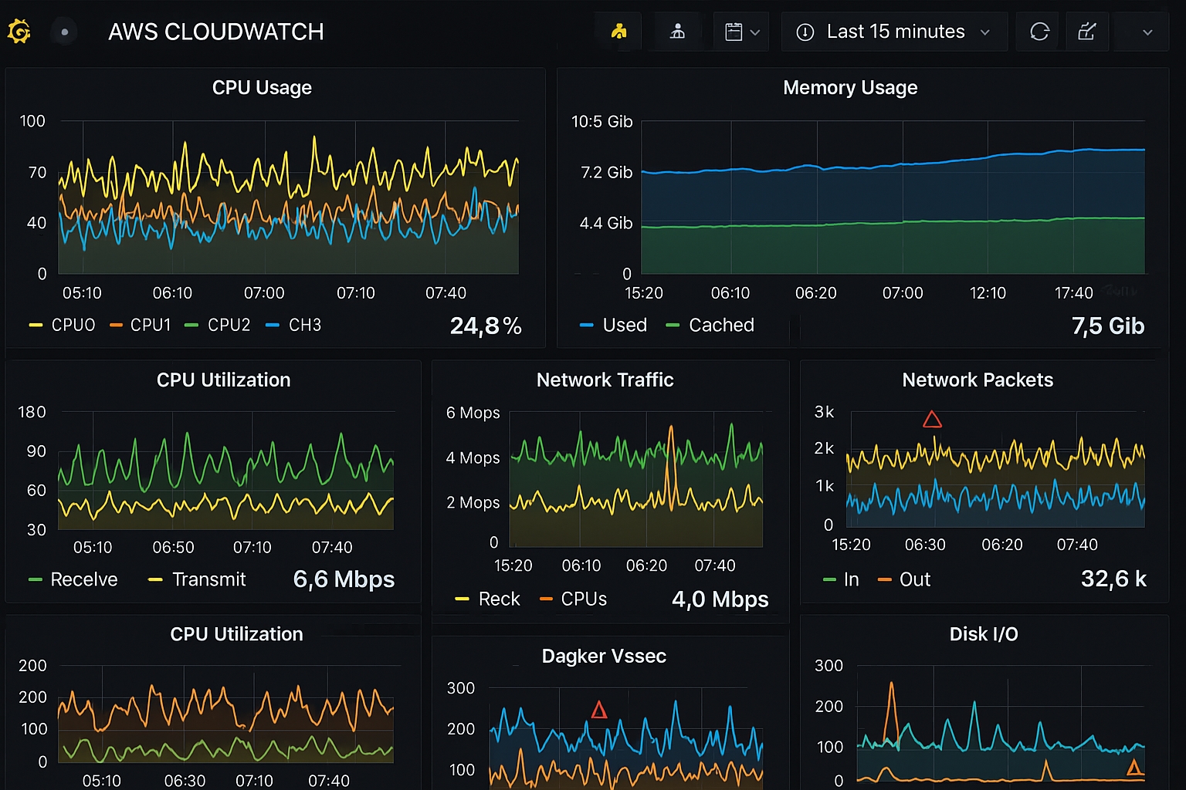Image resolution: width=1186 pixels, height=790 pixels.
Task: Click the refresh dashboard icon
Action: (1039, 32)
